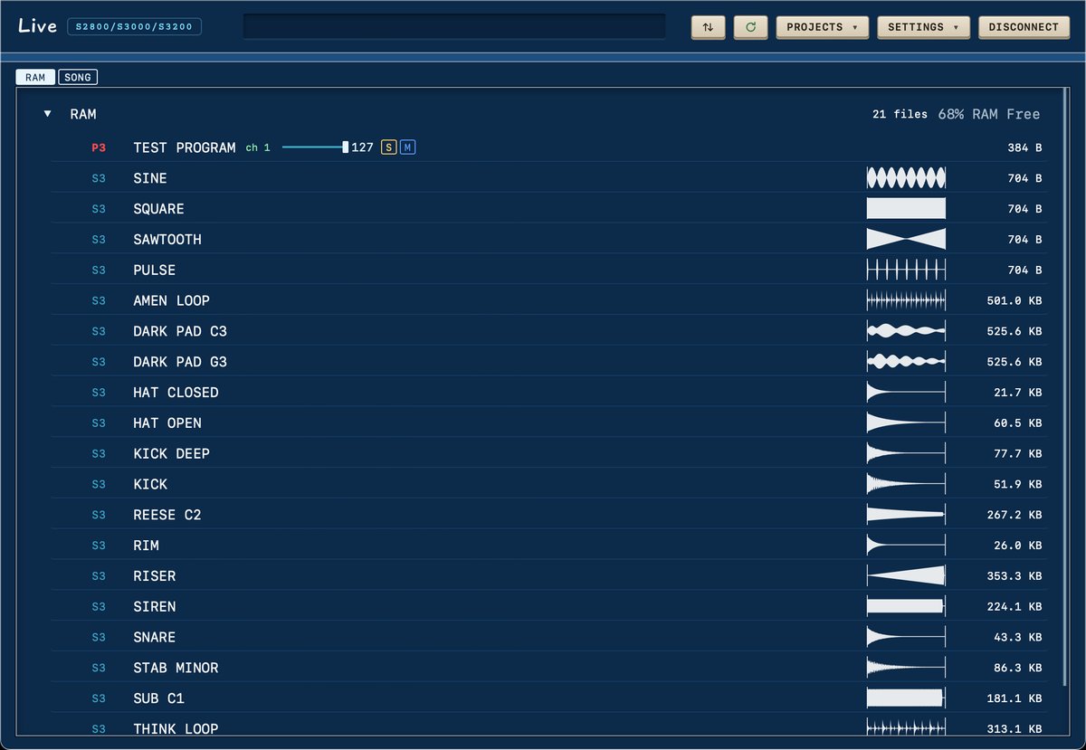Click the empty status field in header
This screenshot has height=750, width=1086.
click(x=454, y=27)
